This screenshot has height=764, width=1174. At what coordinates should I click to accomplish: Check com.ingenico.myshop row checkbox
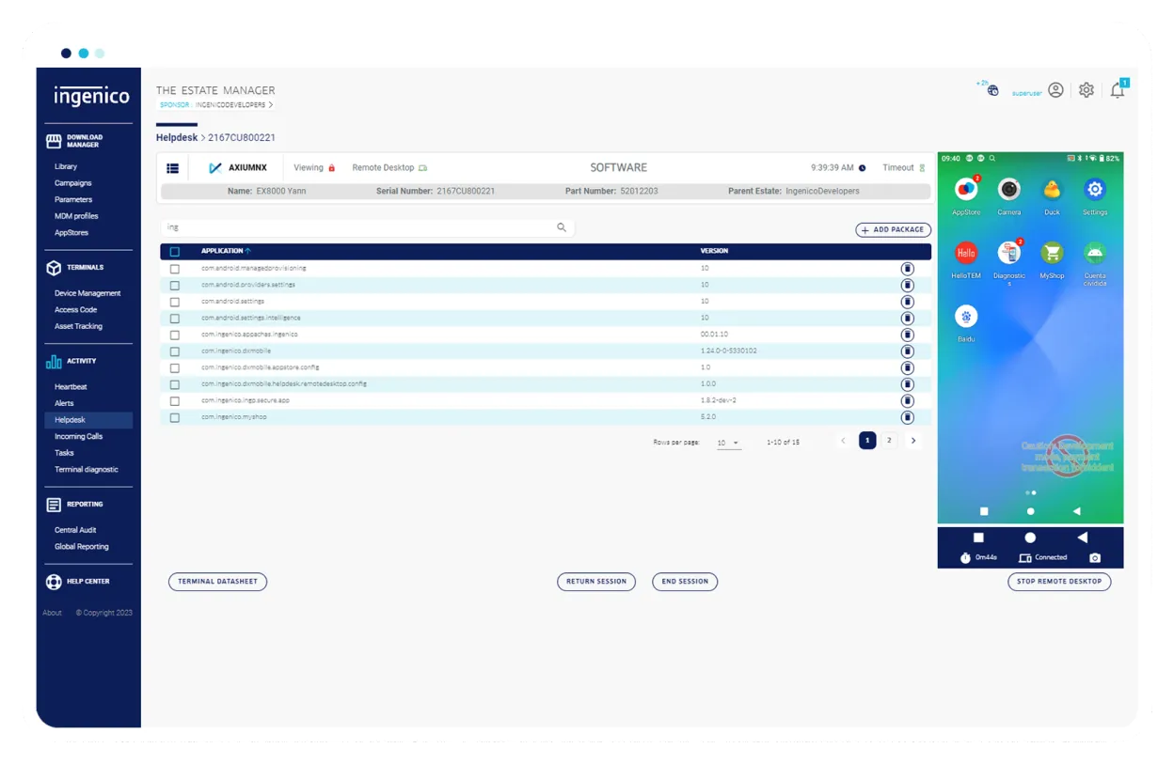click(x=175, y=417)
